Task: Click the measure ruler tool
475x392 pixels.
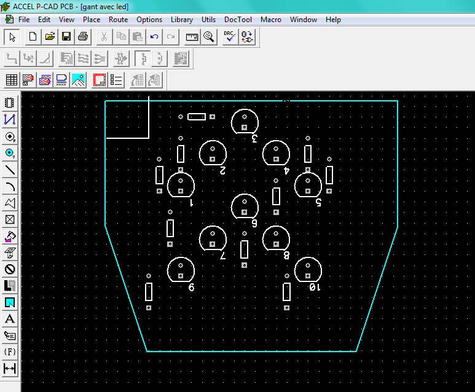Action: (192, 37)
